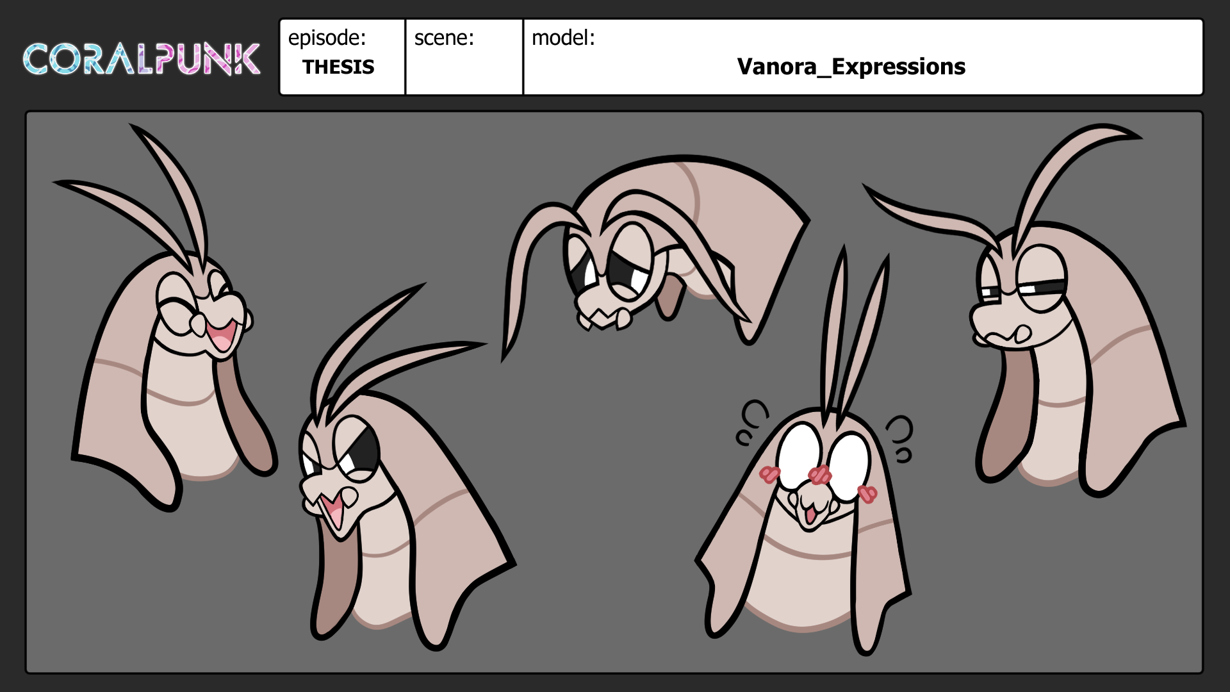Click the episode label
This screenshot has height=692, width=1230.
(327, 38)
